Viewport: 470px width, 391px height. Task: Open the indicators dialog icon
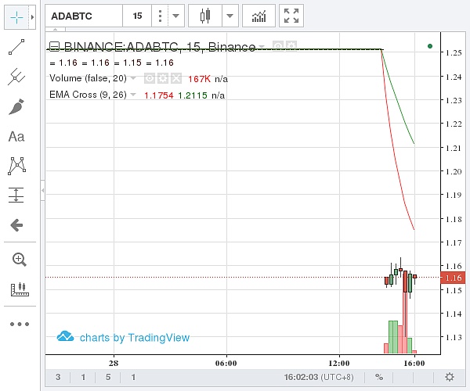258,16
